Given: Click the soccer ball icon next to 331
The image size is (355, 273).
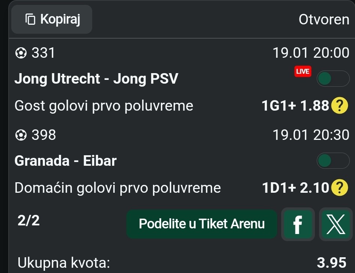Looking at the screenshot, I should point(21,54).
